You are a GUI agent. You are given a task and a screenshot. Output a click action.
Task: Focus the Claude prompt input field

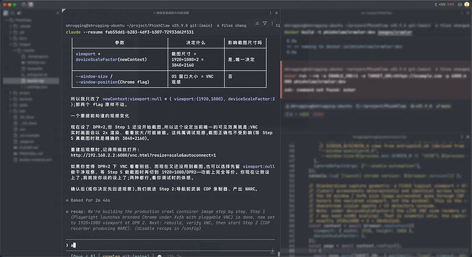tap(170, 245)
